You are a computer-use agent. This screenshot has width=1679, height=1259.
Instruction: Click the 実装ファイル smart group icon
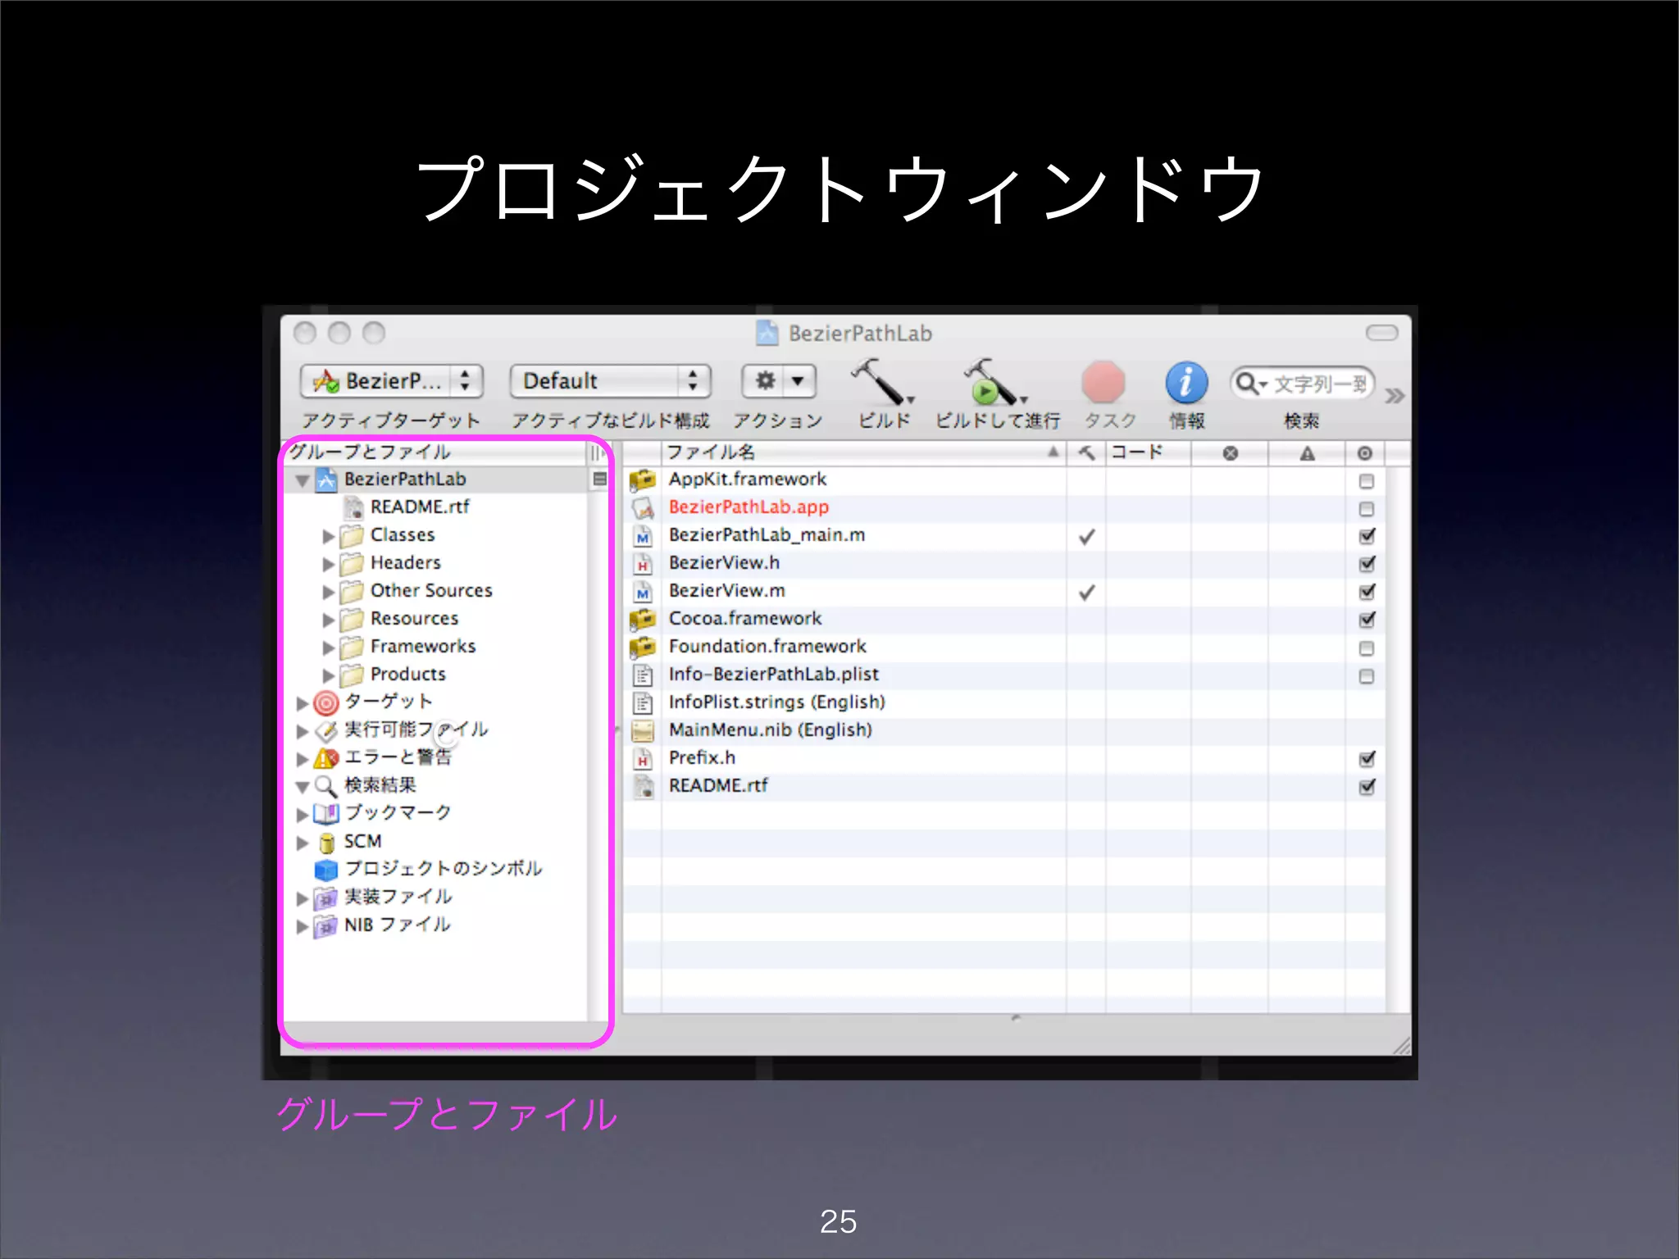[x=325, y=898]
